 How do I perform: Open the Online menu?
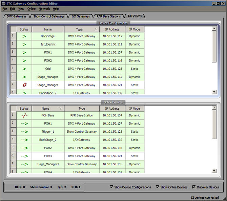[32, 9]
